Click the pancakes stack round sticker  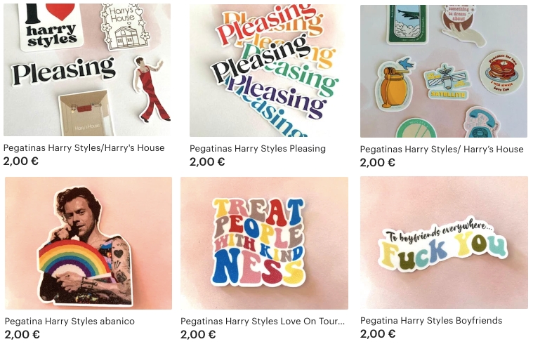501,73
